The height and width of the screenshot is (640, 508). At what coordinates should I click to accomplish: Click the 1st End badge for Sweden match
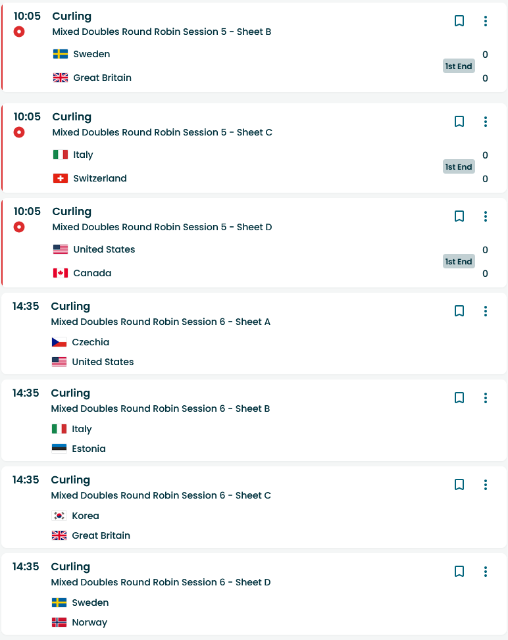459,66
